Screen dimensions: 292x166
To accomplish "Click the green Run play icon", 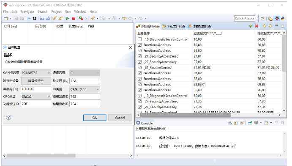I will point(68,18).
